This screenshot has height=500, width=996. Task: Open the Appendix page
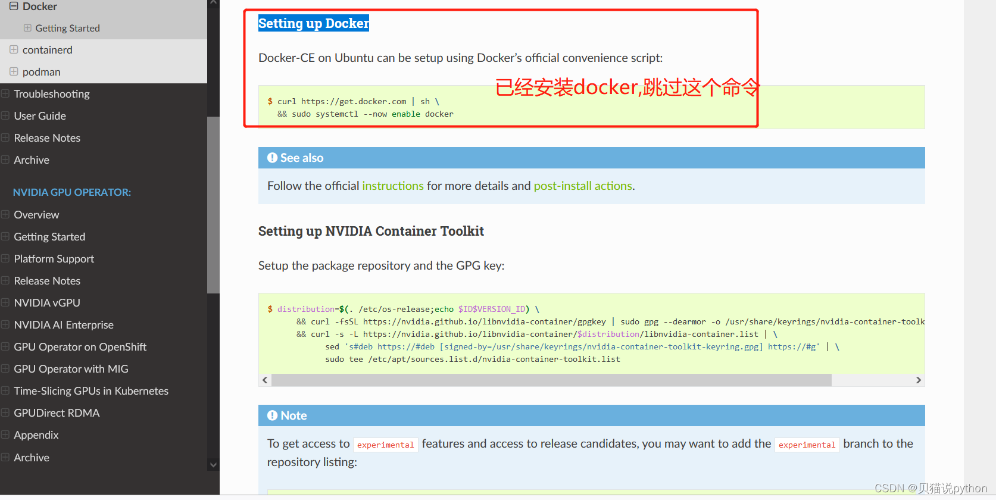(36, 435)
